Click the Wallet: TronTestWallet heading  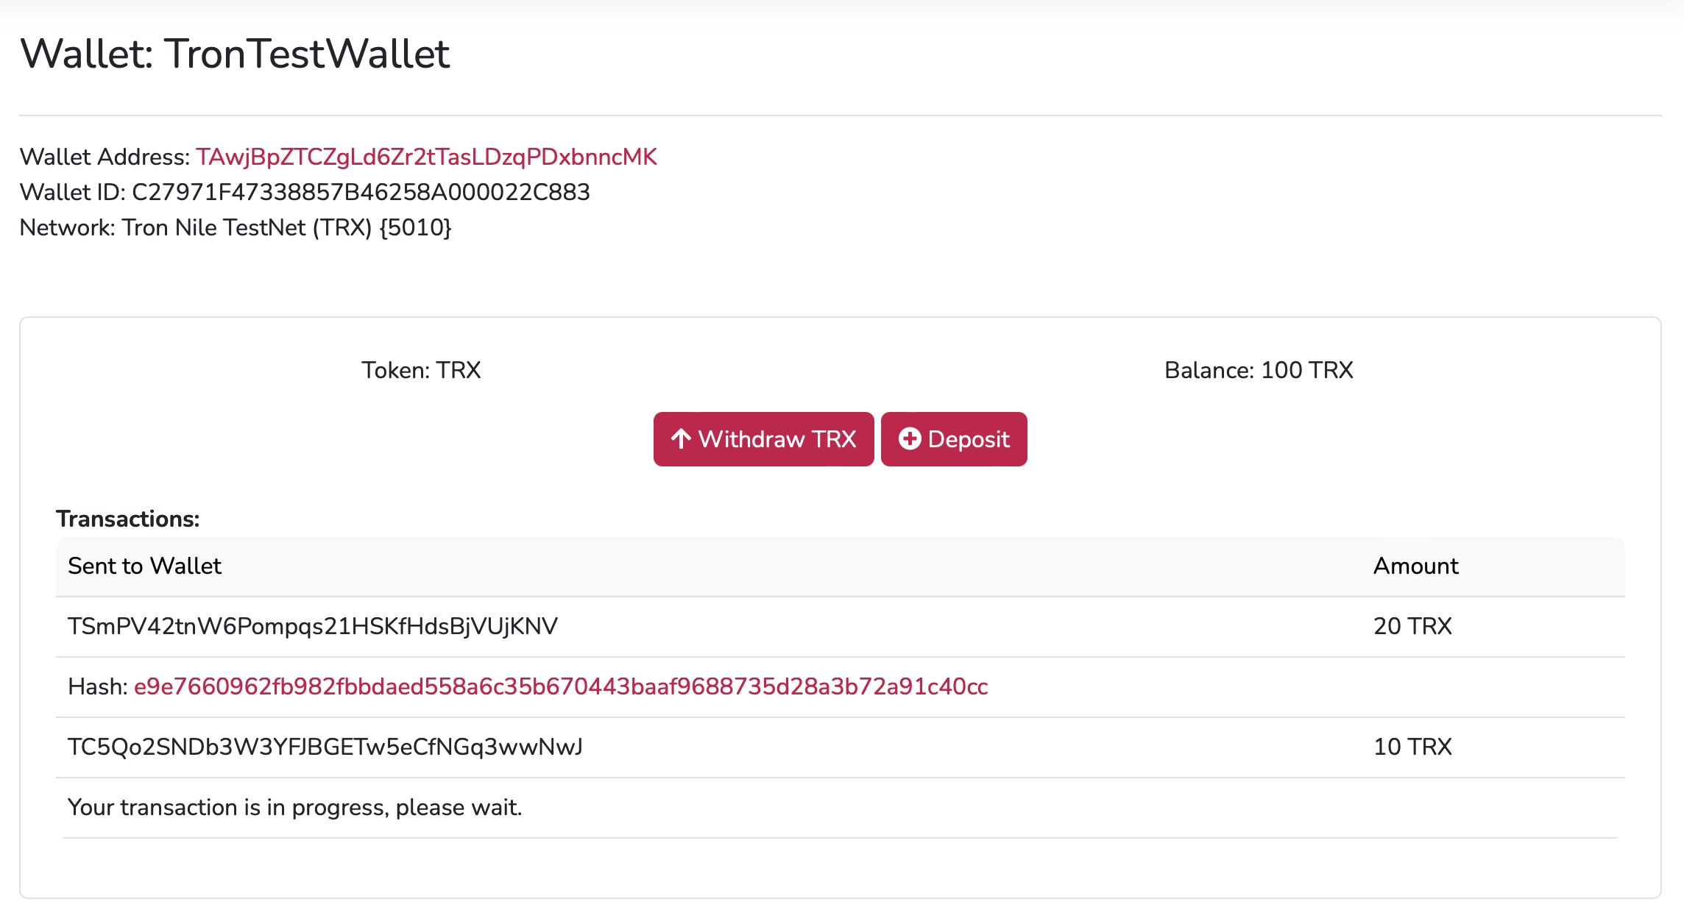pyautogui.click(x=235, y=54)
